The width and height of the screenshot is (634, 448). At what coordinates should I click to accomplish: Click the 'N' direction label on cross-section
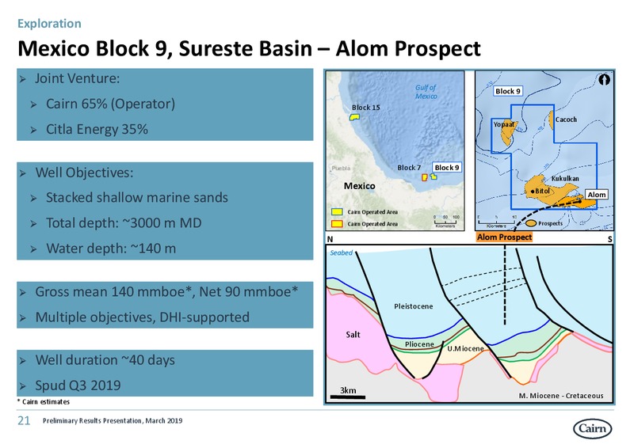pyautogui.click(x=330, y=239)
